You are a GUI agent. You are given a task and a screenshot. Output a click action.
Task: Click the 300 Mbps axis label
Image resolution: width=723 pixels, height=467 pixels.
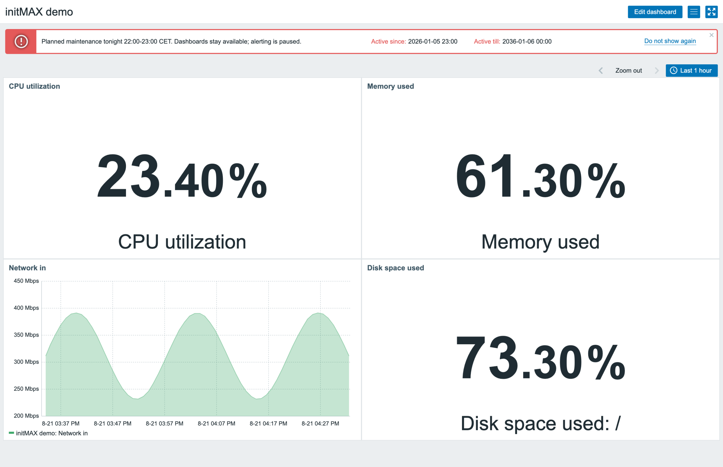[26, 362]
